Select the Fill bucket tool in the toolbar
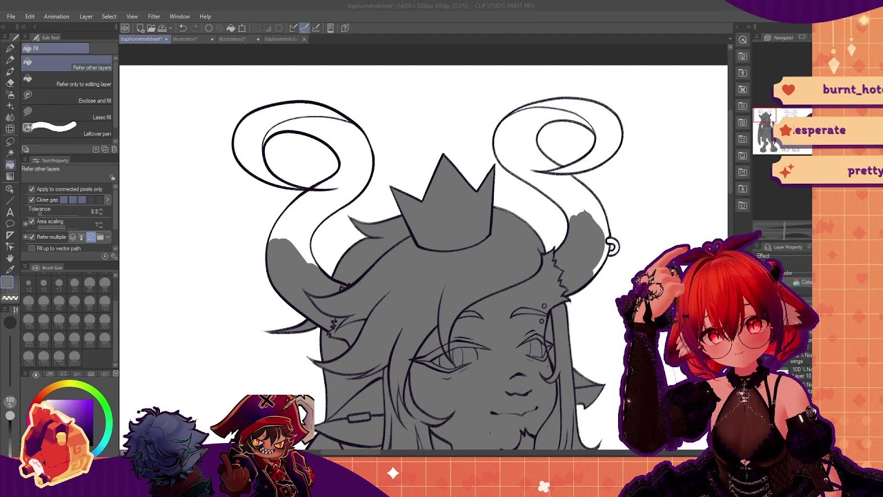The height and width of the screenshot is (497, 883). (x=10, y=164)
